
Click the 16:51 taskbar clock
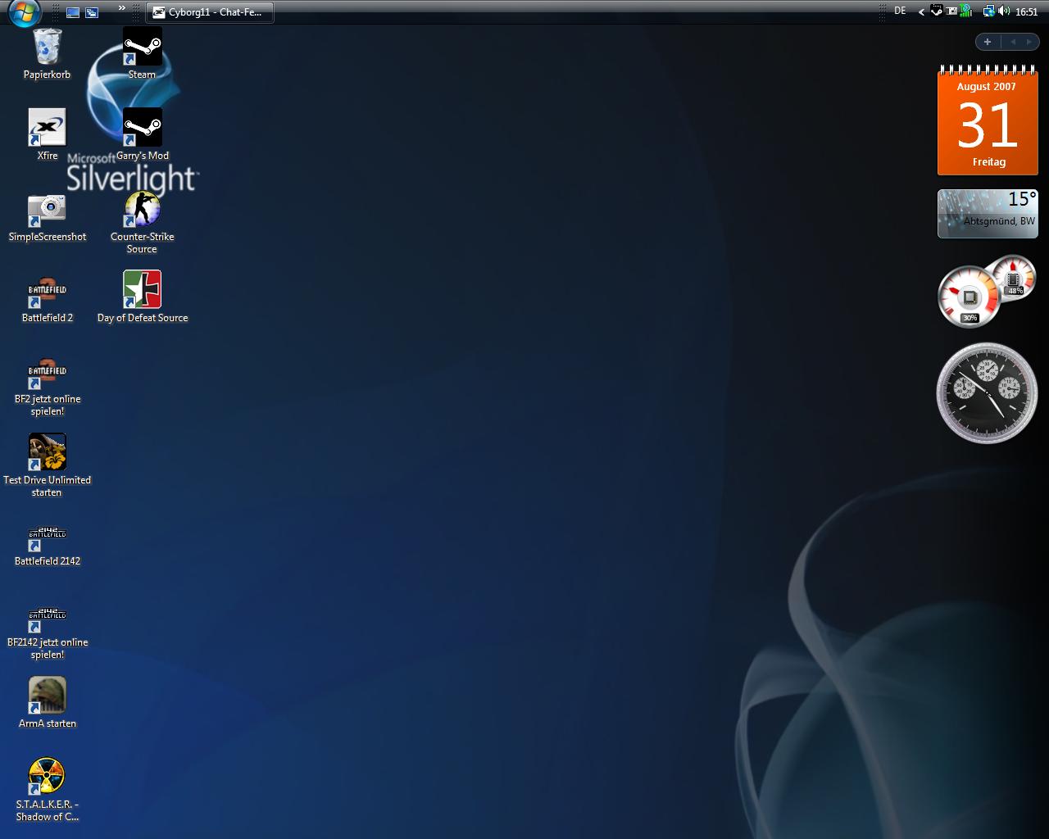pyautogui.click(x=1026, y=12)
